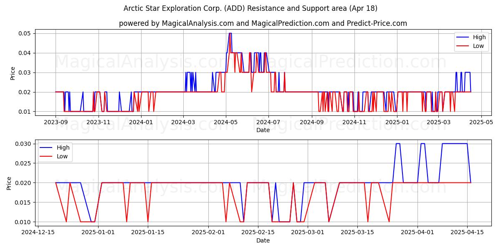Click the 2024-03 x-axis tick label
This screenshot has width=501, height=250.
pos(183,122)
